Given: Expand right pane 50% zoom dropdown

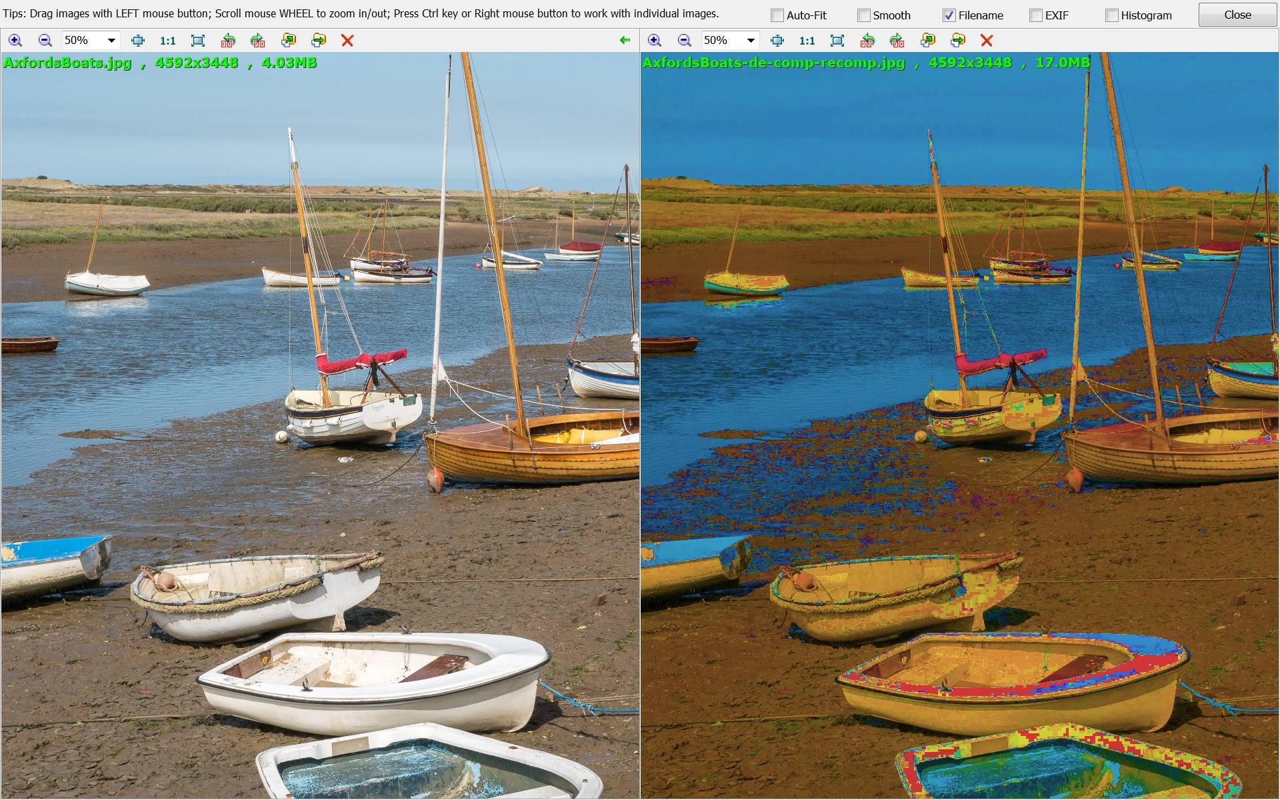Looking at the screenshot, I should (751, 41).
